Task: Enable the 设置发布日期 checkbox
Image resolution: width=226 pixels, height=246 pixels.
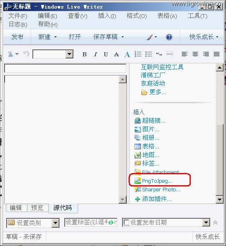Action: tap(126, 222)
